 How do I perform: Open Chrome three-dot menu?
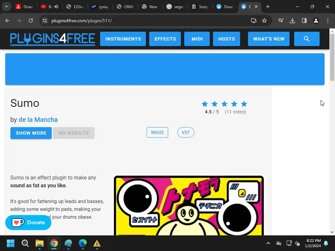pos(328,21)
